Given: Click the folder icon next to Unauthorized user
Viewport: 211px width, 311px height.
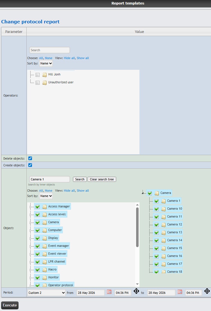Looking at the screenshot, I should (x=45, y=82).
